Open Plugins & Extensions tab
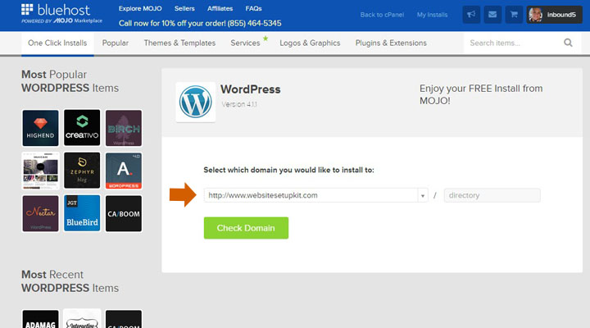The image size is (590, 328). coord(391,43)
